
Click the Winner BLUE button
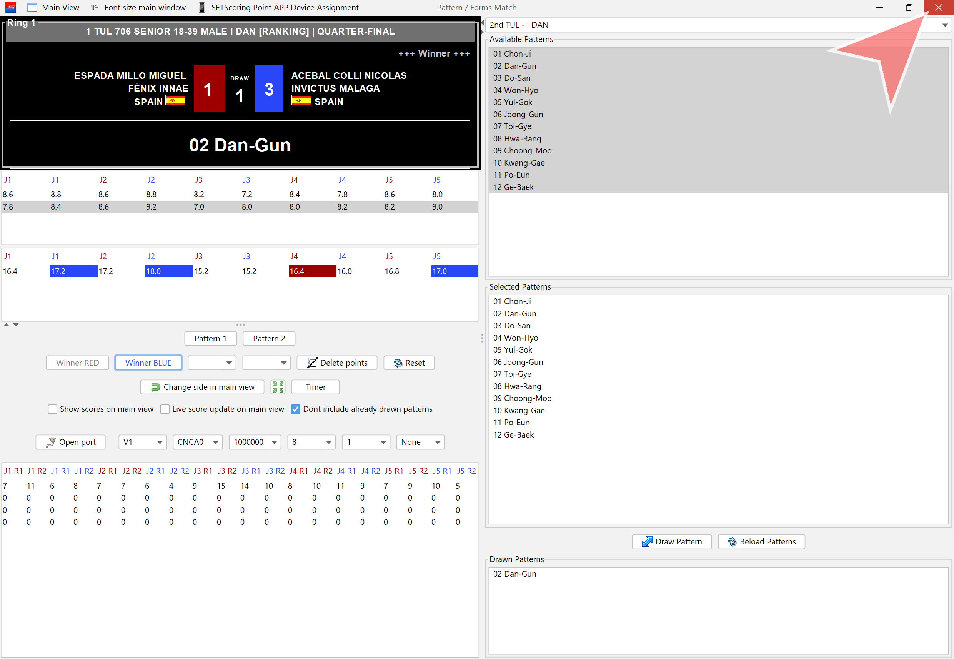(148, 363)
